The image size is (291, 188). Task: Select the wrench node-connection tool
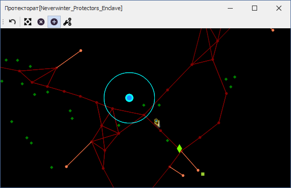click(67, 22)
